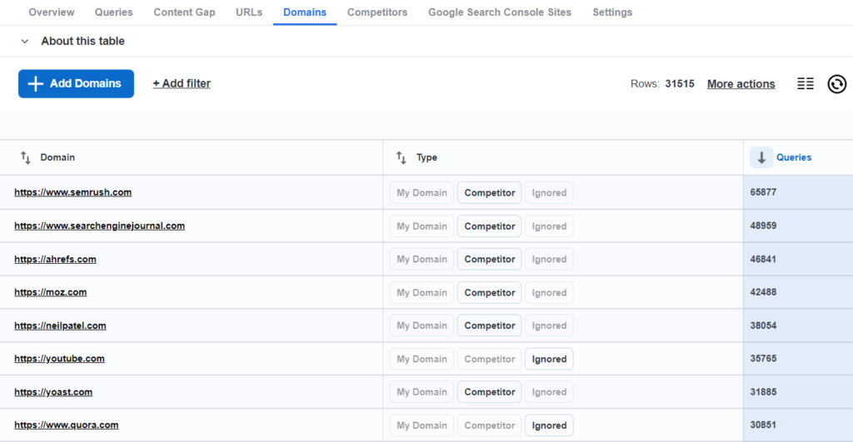Click the Type column header label

click(427, 157)
